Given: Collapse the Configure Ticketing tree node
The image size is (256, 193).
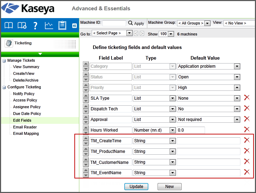Looking at the screenshot, I should pos(4,87).
